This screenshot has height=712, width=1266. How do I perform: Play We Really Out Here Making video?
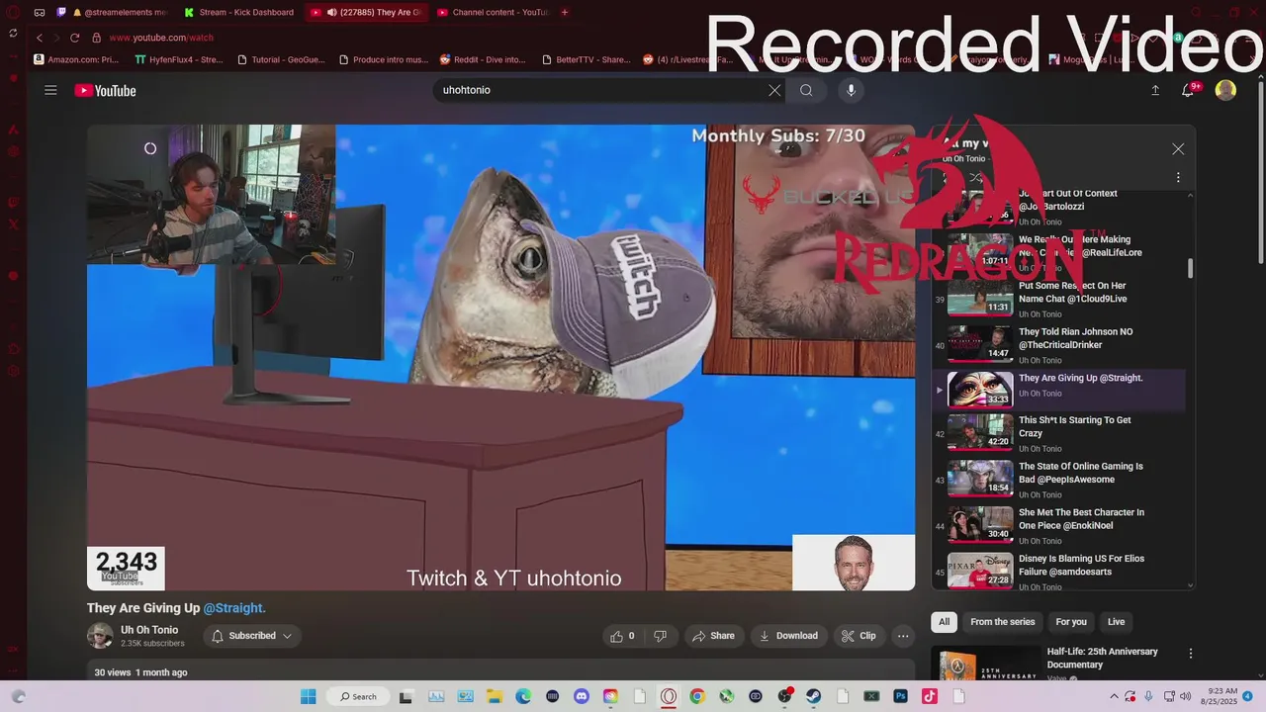coord(1058,252)
